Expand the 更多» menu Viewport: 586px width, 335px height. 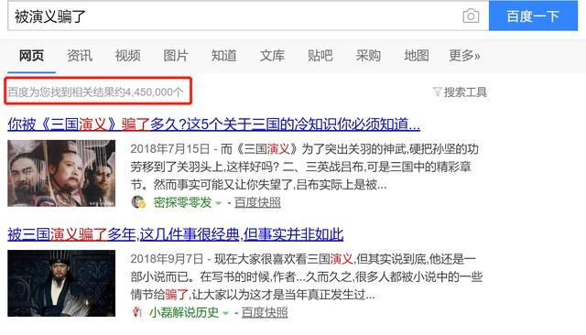[x=464, y=56]
